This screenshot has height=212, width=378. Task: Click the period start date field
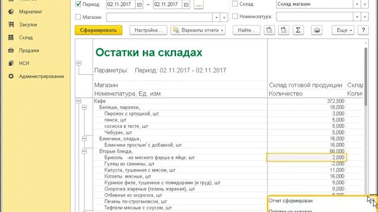(x=121, y=4)
